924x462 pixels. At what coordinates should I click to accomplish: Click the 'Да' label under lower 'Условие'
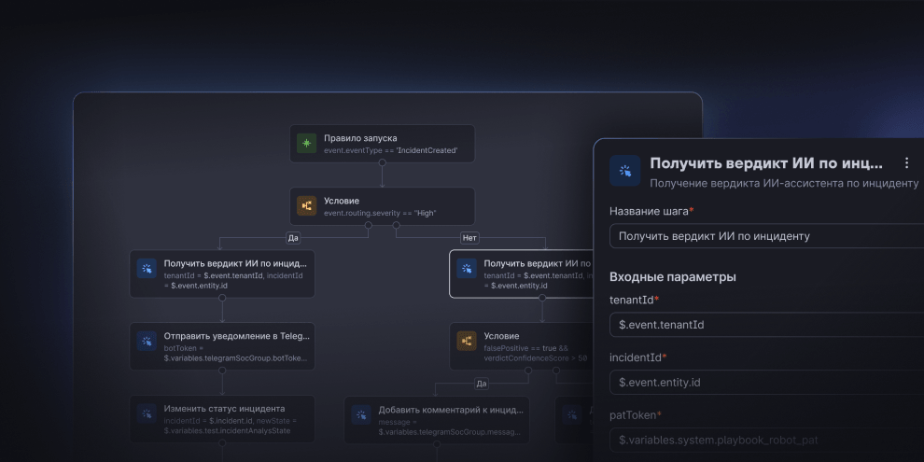pos(482,383)
